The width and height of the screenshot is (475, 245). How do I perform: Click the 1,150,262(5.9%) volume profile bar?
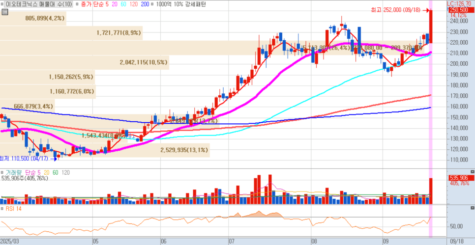tap(47, 77)
